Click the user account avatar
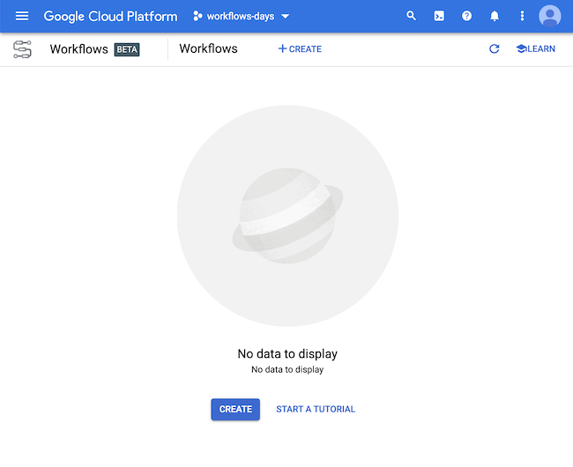Image resolution: width=573 pixels, height=467 pixels. tap(549, 16)
